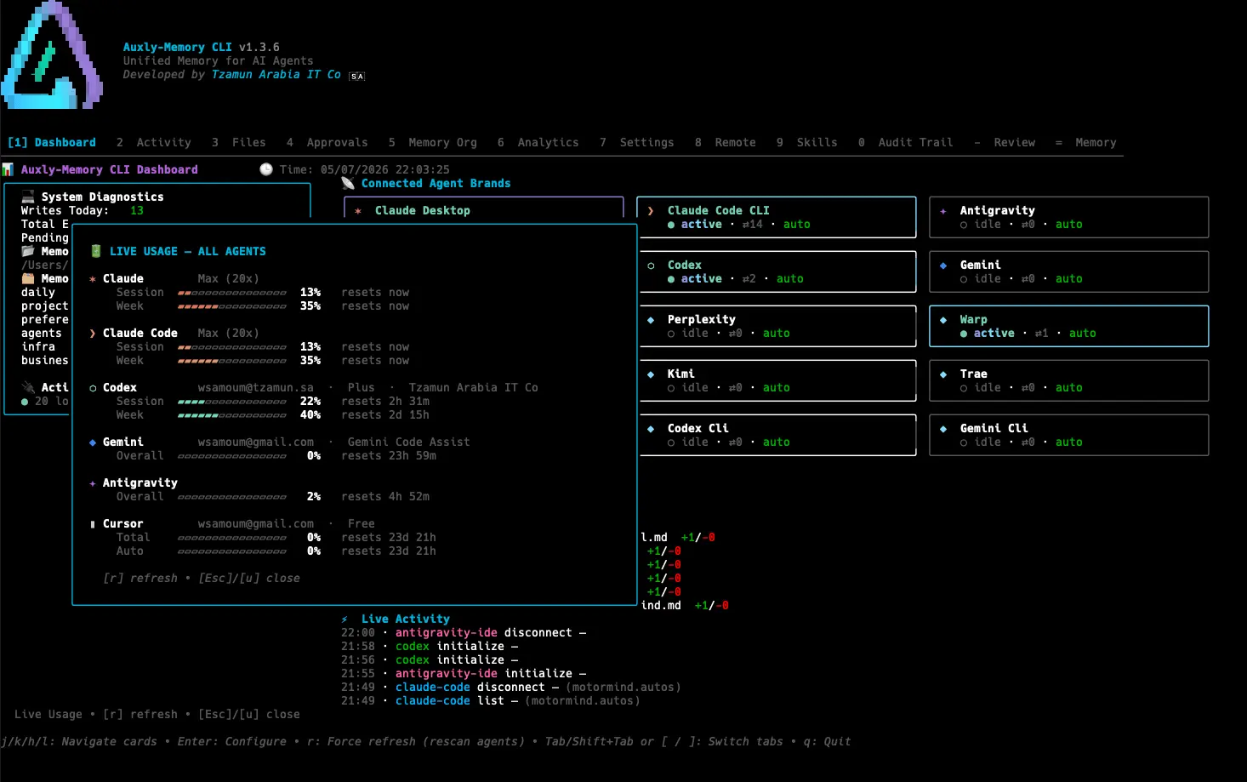This screenshot has height=782, width=1247.
Task: Click the Trae card diamond icon
Action: pos(943,374)
